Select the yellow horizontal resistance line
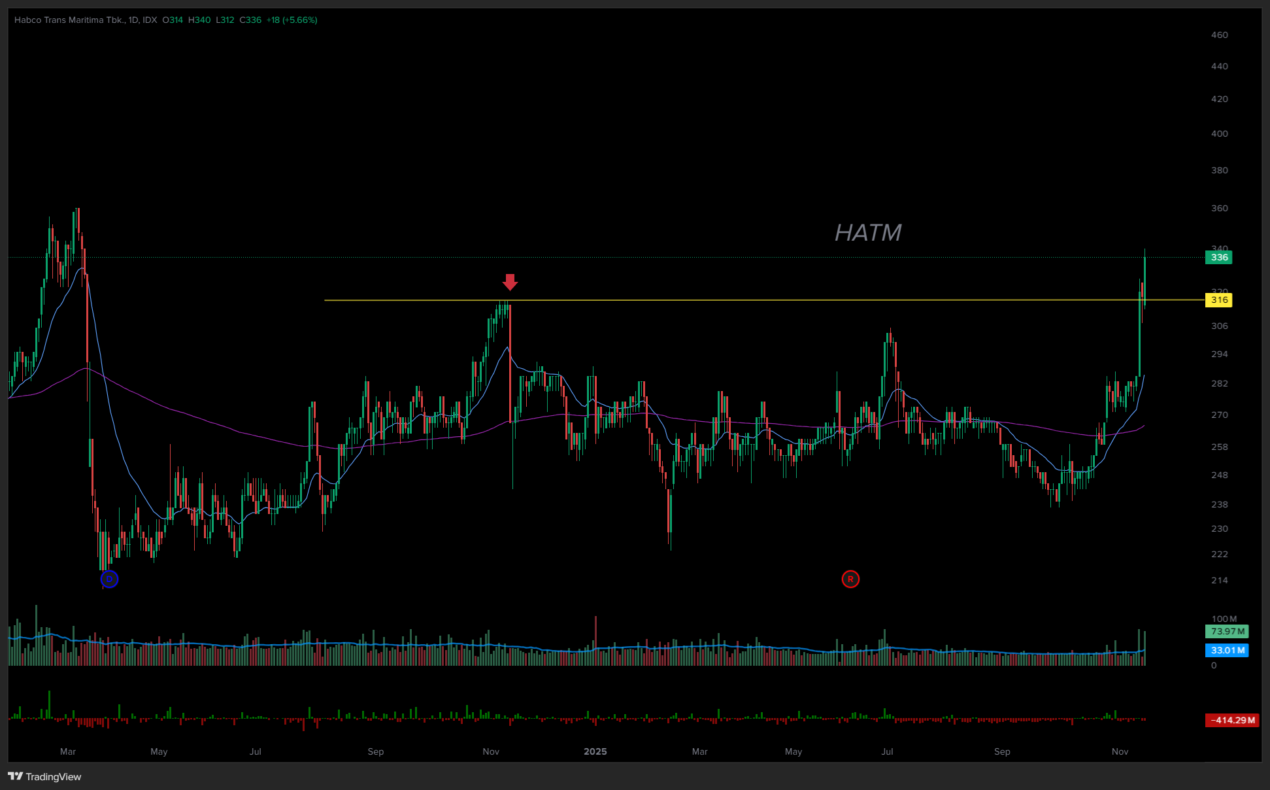Viewport: 1270px width, 790px height. pos(719,300)
